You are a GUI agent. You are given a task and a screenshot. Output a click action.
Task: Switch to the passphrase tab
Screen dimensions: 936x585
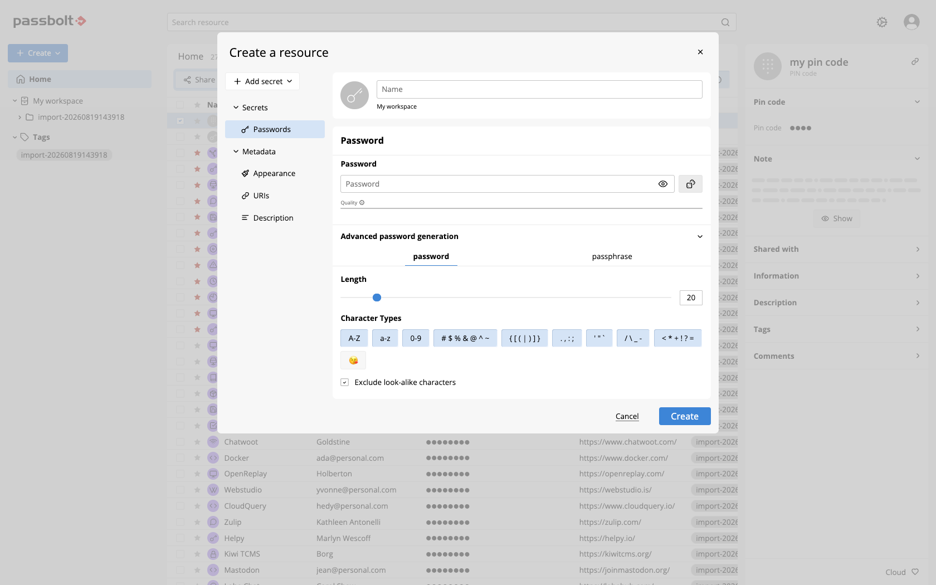pos(612,256)
